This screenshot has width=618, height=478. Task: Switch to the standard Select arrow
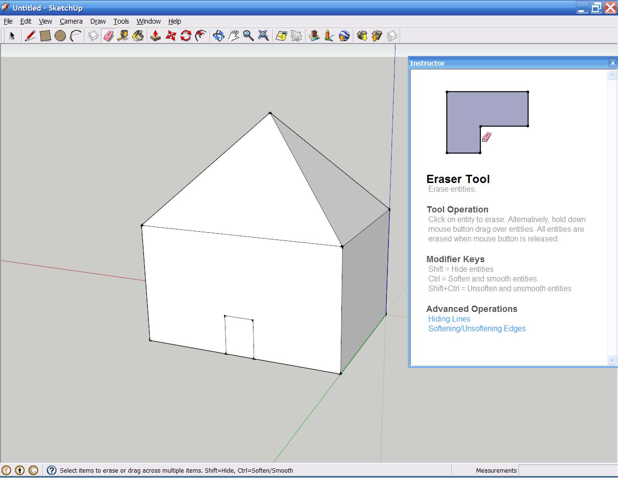[x=12, y=35]
